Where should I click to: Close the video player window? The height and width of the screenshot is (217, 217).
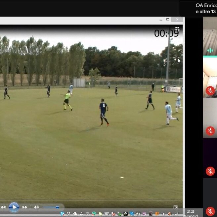point(177,20)
